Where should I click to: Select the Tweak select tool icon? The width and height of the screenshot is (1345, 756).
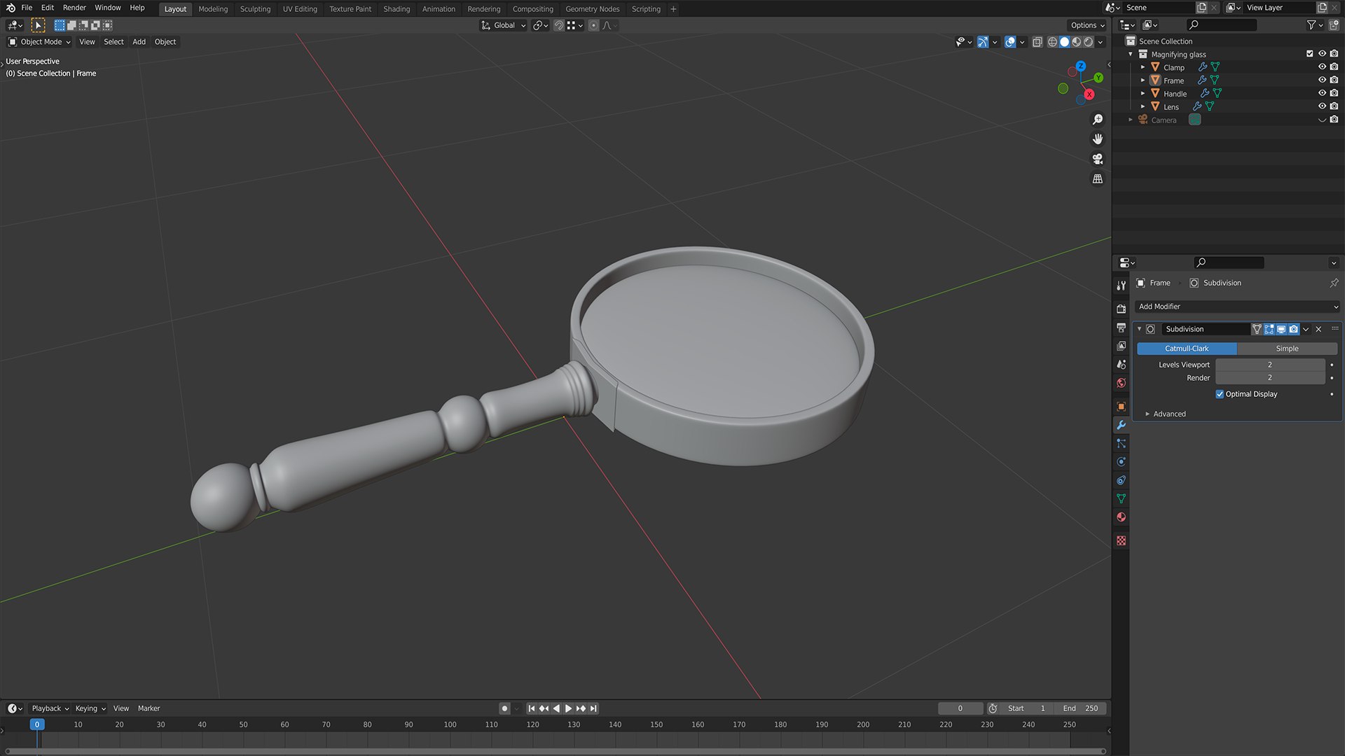pos(39,25)
